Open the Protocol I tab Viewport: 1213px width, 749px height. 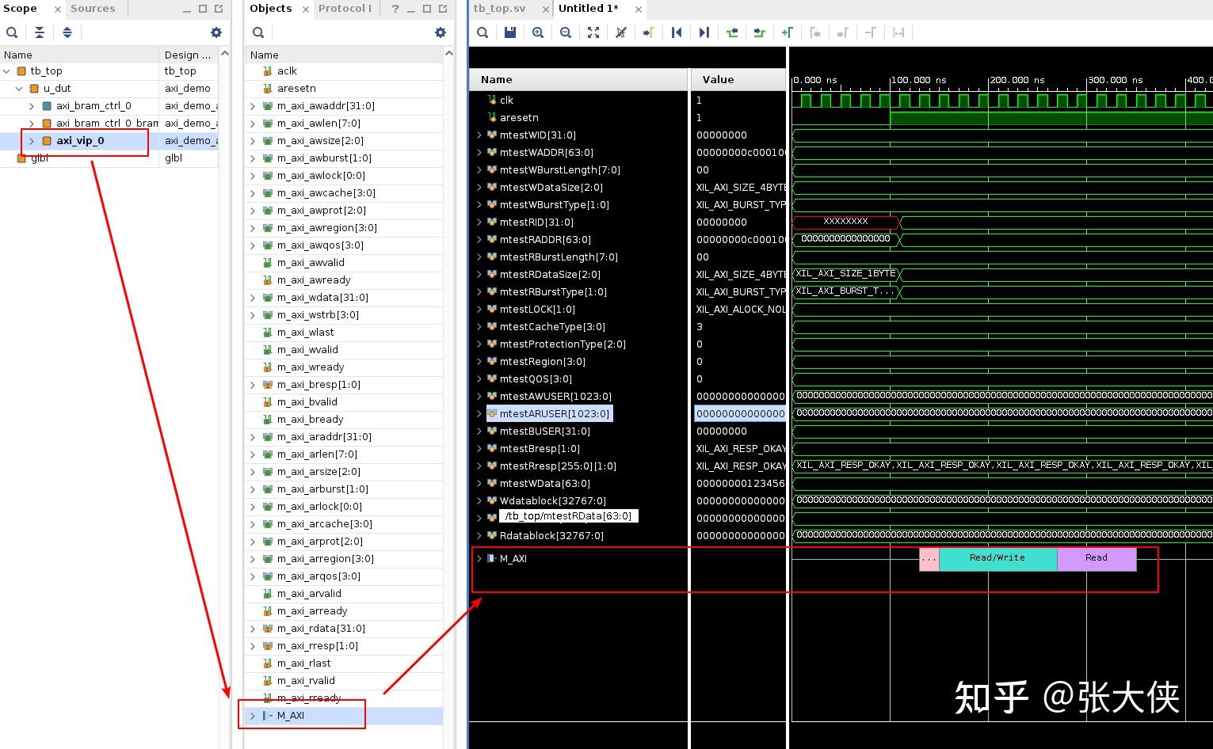tap(345, 9)
